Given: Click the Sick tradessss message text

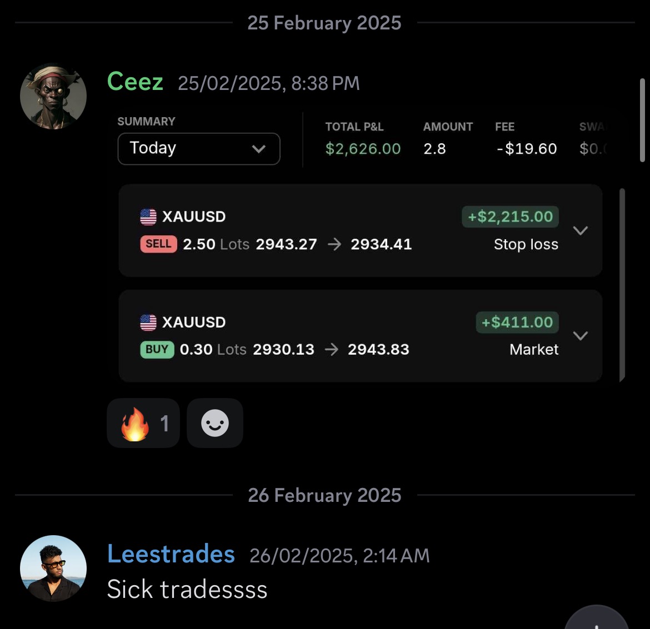Looking at the screenshot, I should pyautogui.click(x=187, y=590).
